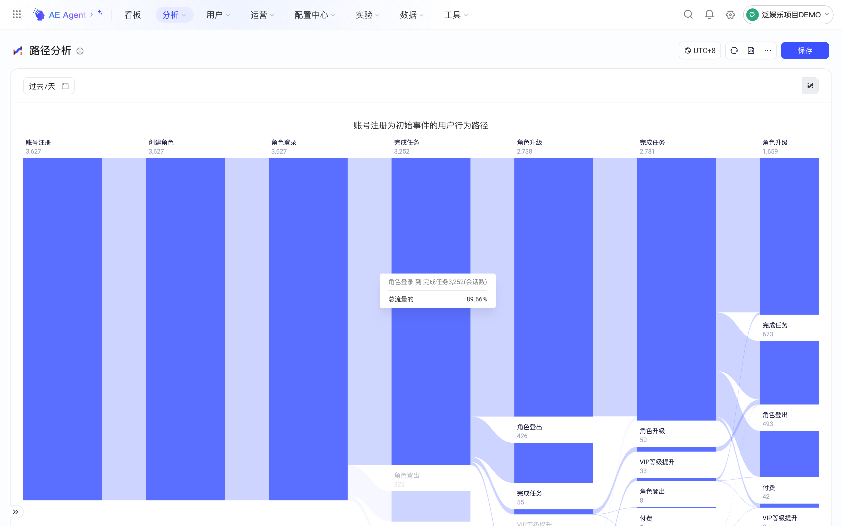Open the 分析 menu
Viewport: 842px width, 526px height.
pyautogui.click(x=174, y=15)
